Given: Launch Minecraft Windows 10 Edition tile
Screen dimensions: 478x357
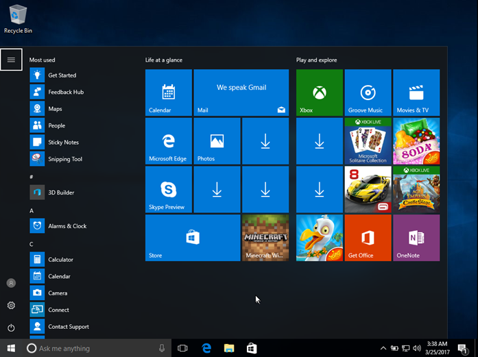Looking at the screenshot, I should tap(265, 238).
